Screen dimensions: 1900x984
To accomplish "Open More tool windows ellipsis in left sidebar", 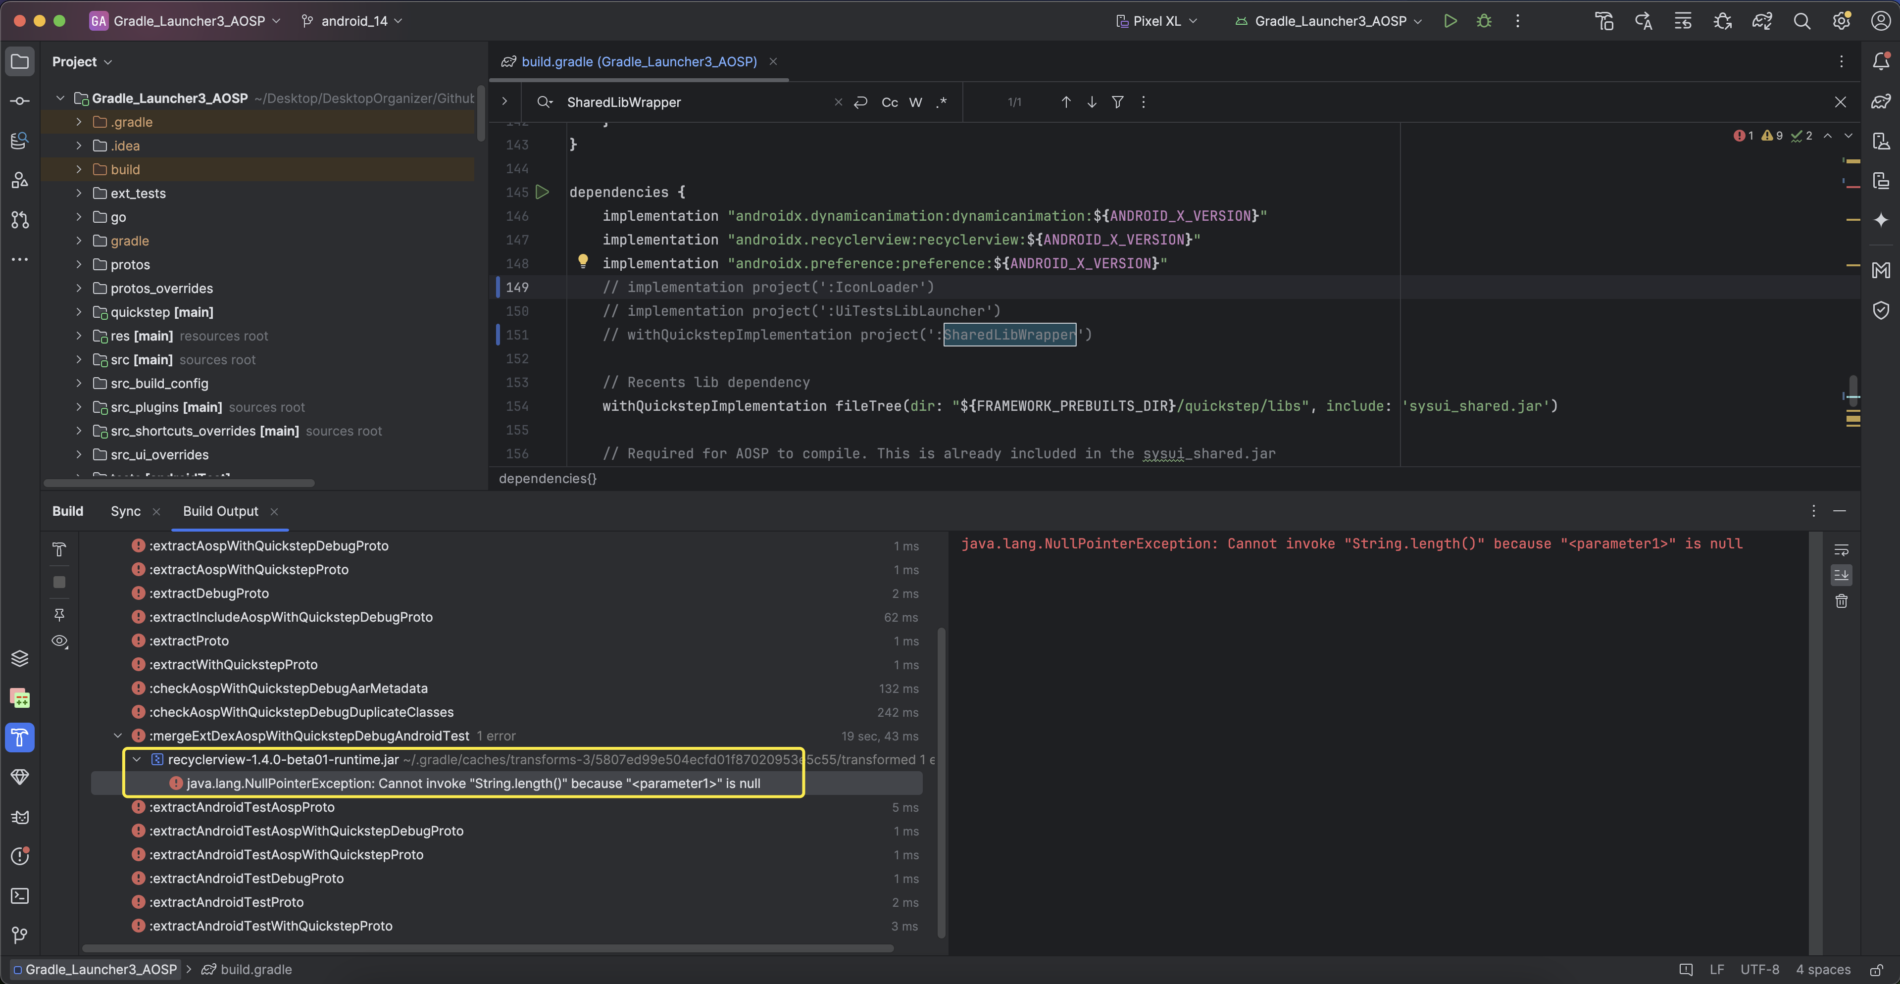I will [20, 259].
